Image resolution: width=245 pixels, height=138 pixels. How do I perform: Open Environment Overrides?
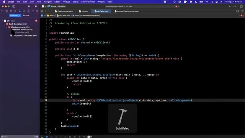point(79,137)
